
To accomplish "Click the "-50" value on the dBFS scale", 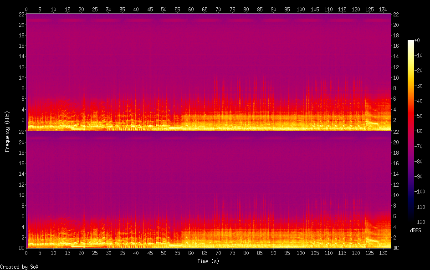I will [x=419, y=116].
